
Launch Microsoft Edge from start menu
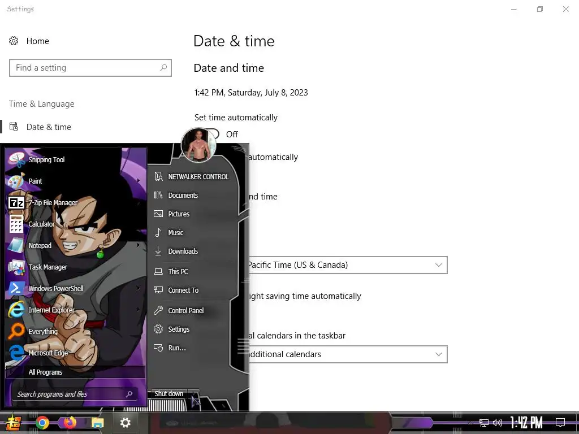[76, 353]
